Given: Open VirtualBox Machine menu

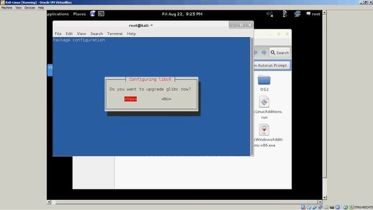Looking at the screenshot, I should click(6, 8).
